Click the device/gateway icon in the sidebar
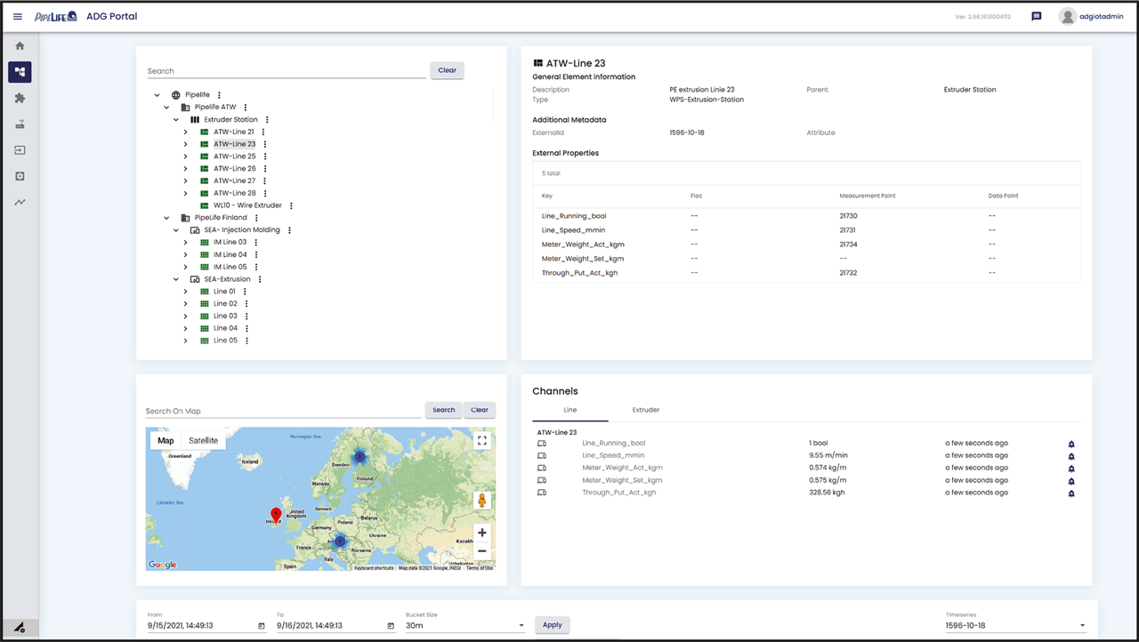The height and width of the screenshot is (642, 1139). pos(19,124)
